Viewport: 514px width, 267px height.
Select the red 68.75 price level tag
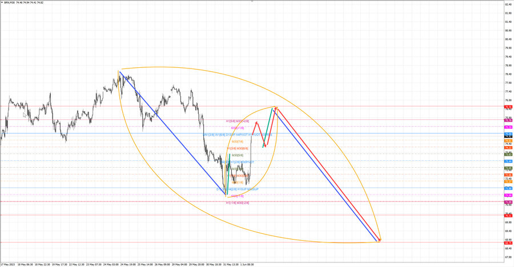[508, 243]
